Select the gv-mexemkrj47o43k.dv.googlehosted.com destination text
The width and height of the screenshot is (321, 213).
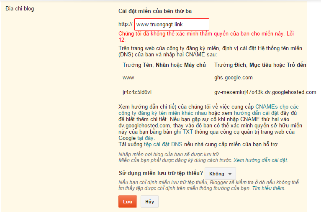(x=265, y=92)
